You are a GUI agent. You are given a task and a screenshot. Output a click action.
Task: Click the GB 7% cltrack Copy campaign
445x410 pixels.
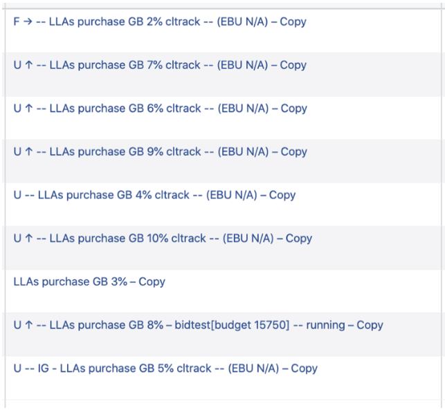point(160,65)
